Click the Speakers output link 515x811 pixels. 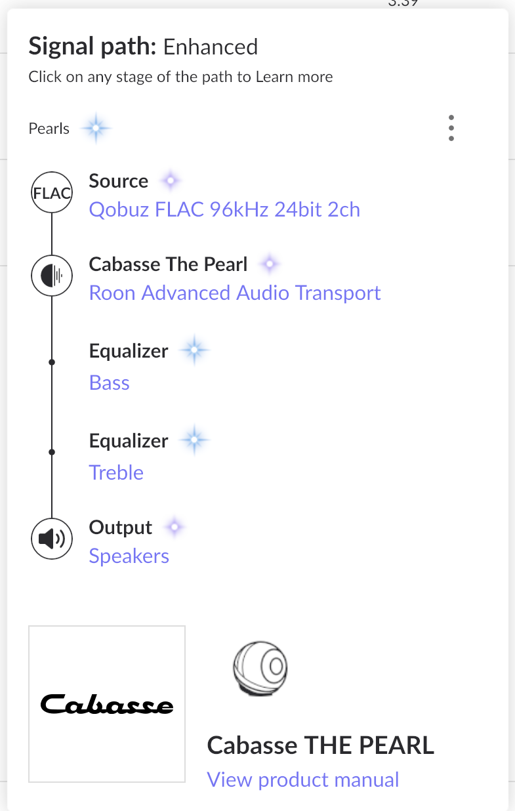[129, 556]
